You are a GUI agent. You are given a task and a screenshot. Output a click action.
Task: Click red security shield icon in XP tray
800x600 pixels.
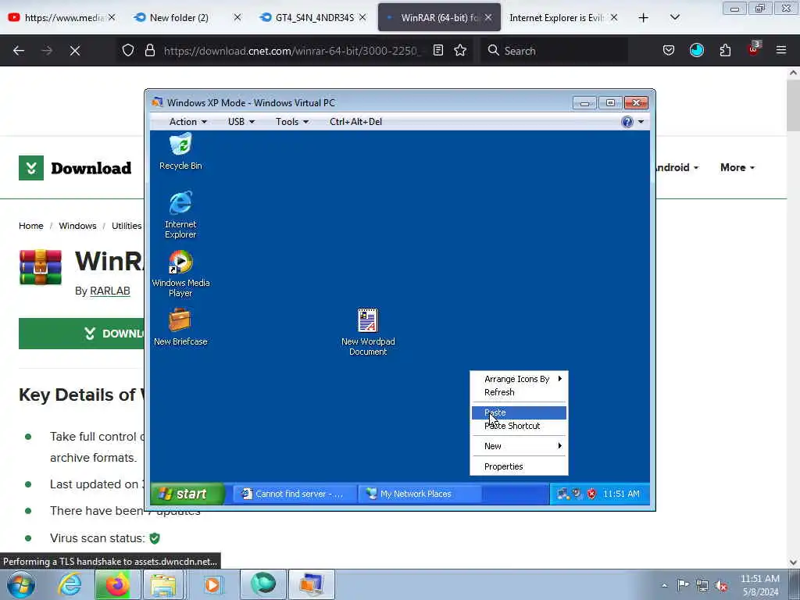[591, 494]
